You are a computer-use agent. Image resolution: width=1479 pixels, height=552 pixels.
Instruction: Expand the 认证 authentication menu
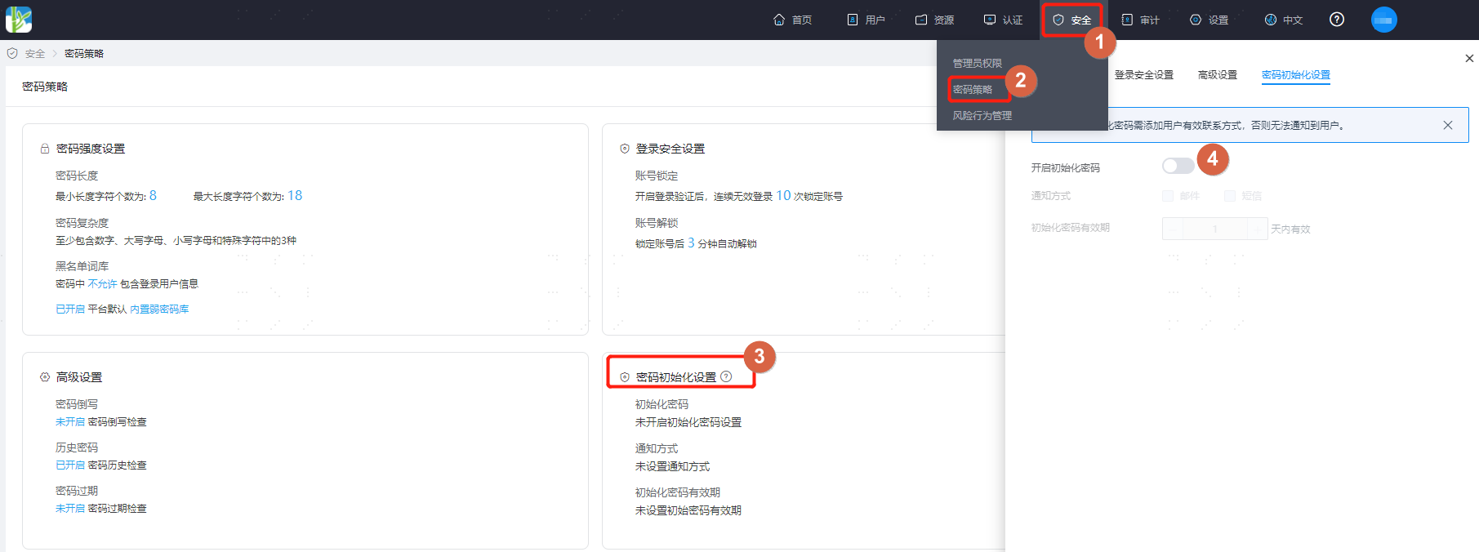[x=1003, y=20]
